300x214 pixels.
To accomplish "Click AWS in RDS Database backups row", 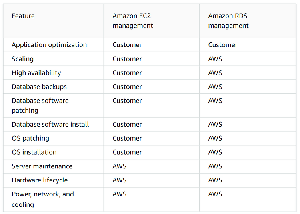I will pos(215,87).
